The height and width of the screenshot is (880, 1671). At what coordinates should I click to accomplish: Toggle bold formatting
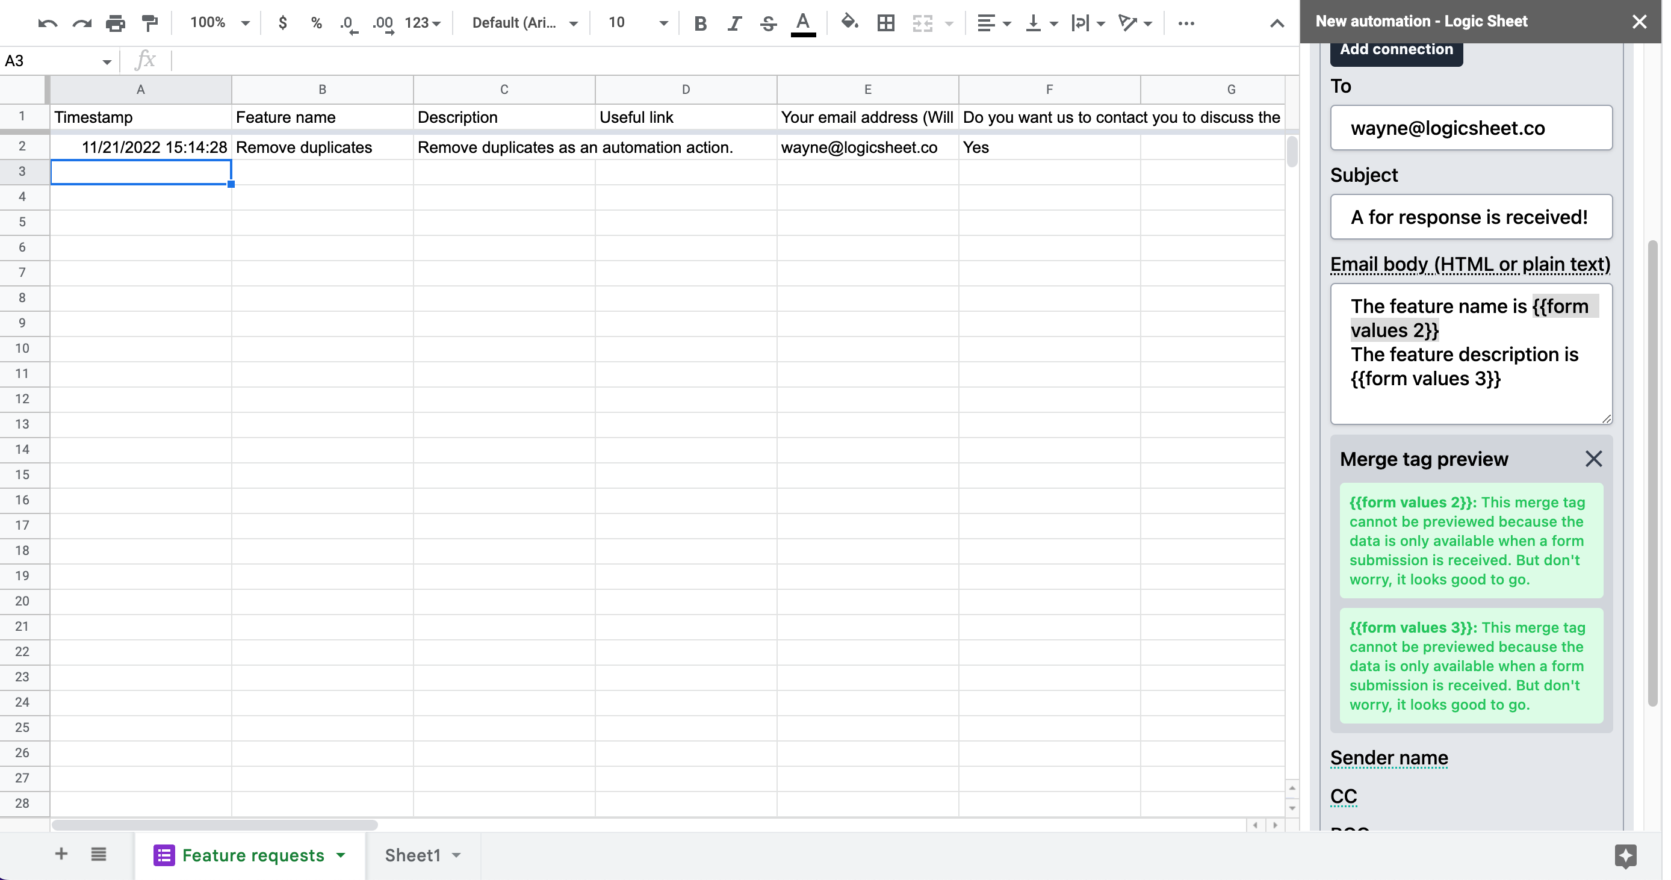[700, 23]
